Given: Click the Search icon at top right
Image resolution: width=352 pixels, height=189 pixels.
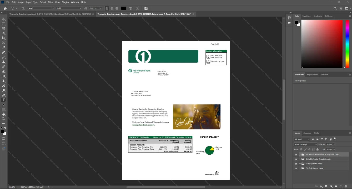Looking at the screenshot, I should 335,8.
